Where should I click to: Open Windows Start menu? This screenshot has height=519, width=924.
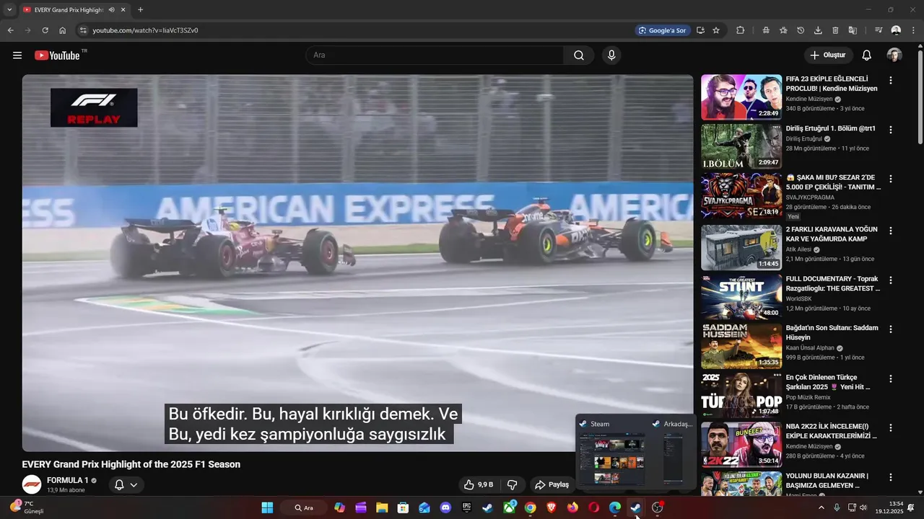pyautogui.click(x=267, y=507)
